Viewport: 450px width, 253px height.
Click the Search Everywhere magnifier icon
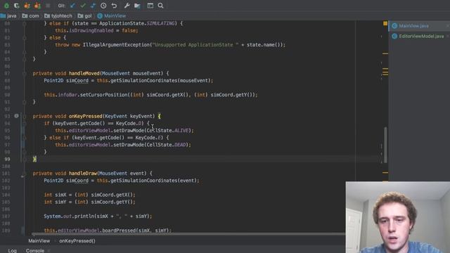click(x=161, y=6)
